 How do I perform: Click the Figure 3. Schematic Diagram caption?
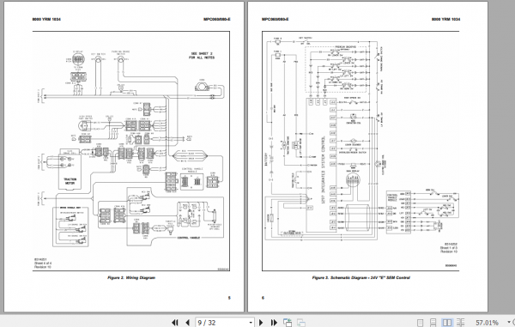tap(361, 278)
